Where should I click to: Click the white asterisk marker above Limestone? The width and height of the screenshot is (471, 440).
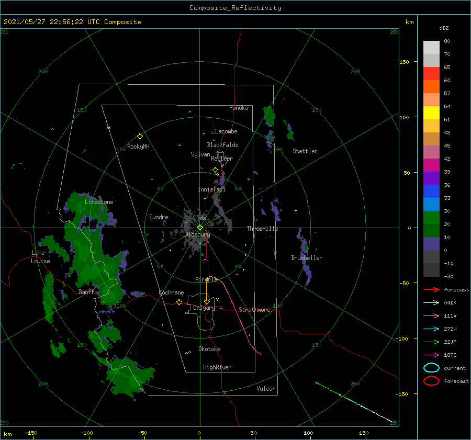coord(99,197)
